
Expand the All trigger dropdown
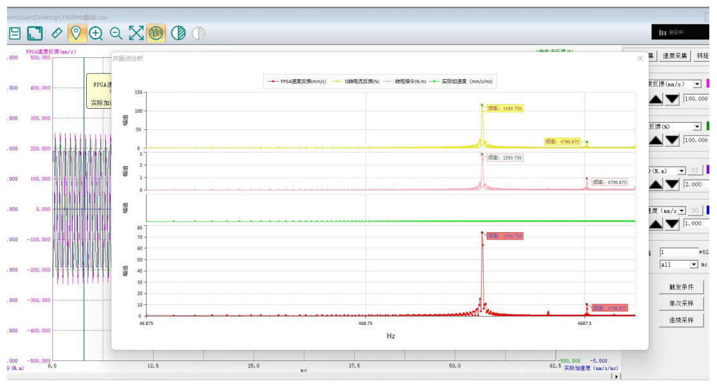(x=693, y=264)
